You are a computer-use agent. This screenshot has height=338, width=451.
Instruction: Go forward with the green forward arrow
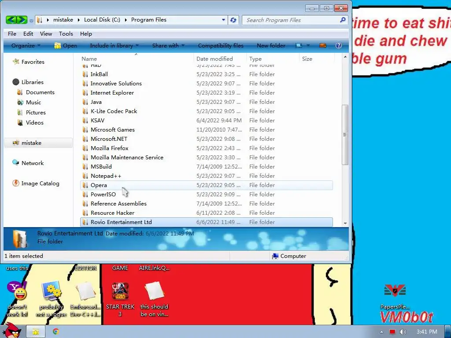click(22, 20)
